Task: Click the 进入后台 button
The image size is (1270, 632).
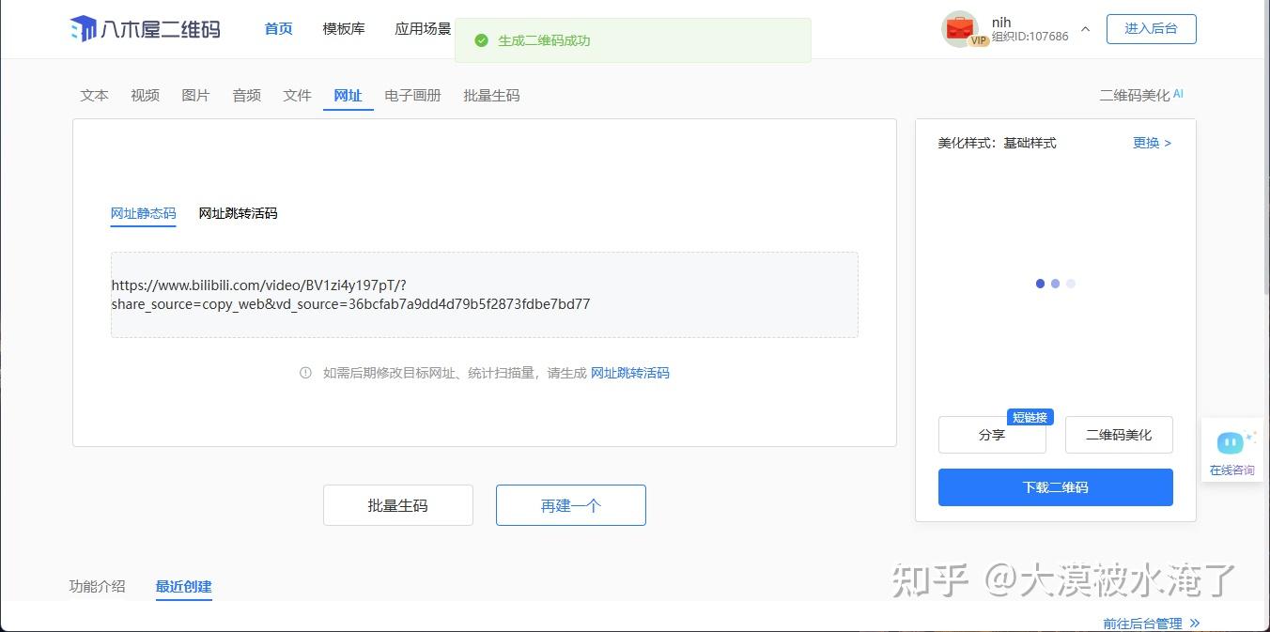Action: pos(1151,29)
